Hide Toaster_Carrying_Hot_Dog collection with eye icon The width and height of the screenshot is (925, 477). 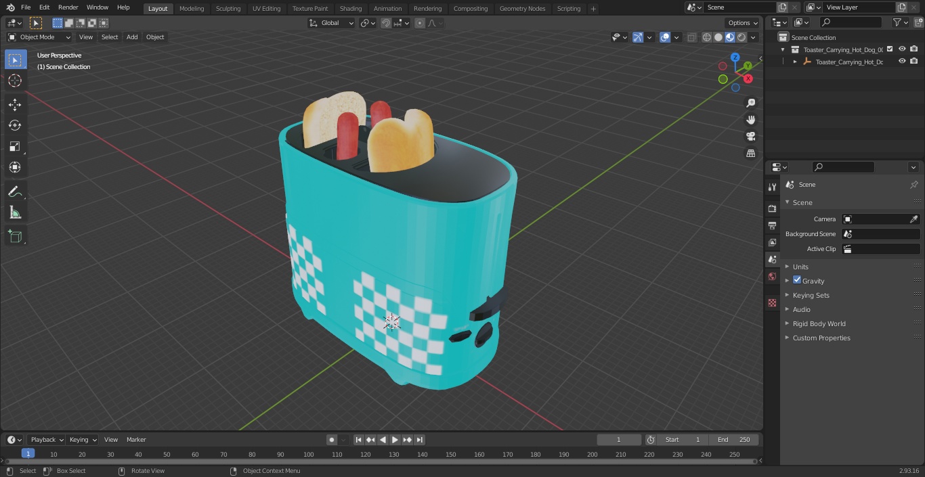point(902,49)
